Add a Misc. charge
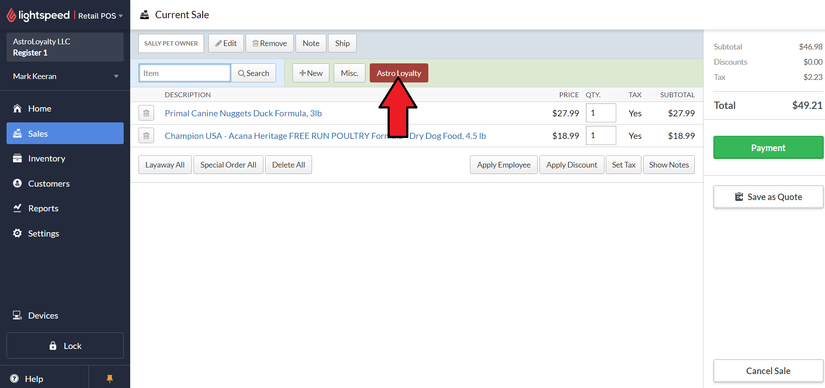 (x=349, y=73)
